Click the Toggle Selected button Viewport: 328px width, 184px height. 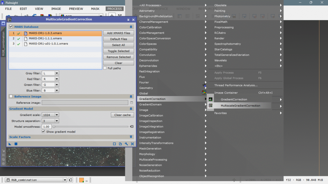tap(119, 51)
